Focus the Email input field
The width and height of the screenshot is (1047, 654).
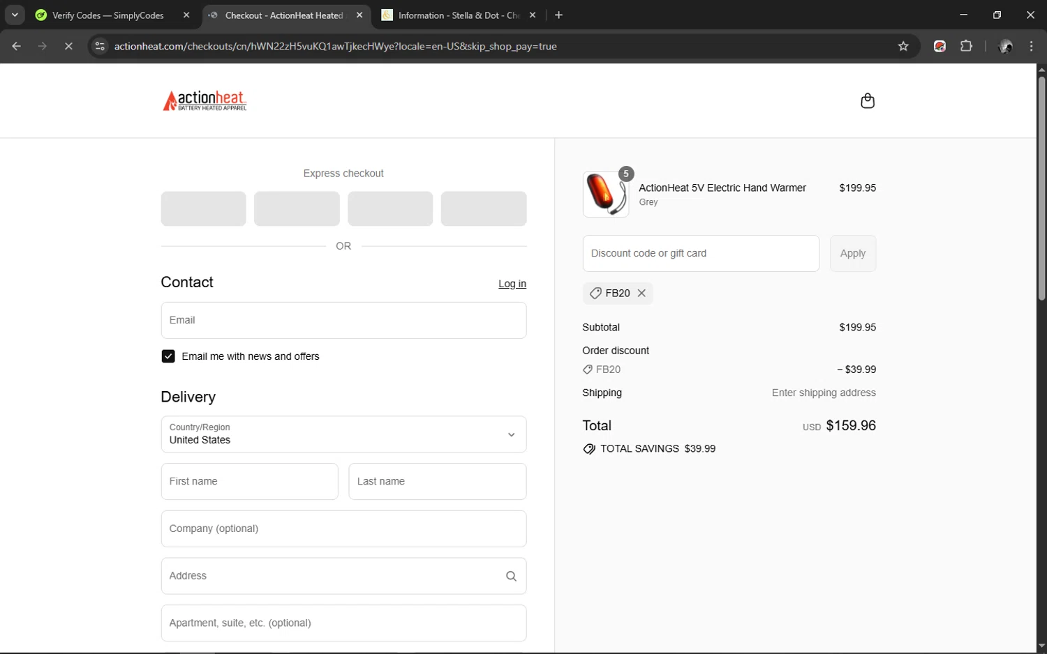point(343,320)
